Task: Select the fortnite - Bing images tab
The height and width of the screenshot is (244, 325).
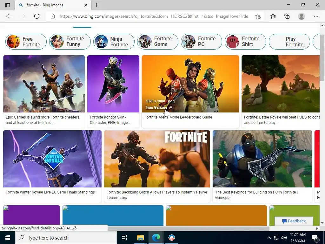Action: click(x=53, y=5)
